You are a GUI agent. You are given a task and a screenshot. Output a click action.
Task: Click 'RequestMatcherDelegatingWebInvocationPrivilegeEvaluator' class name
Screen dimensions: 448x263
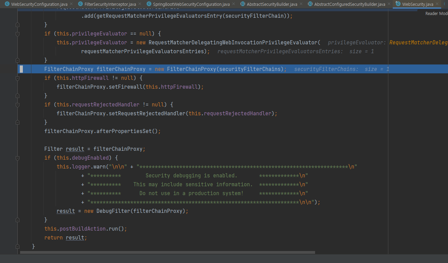pyautogui.click(x=233, y=43)
